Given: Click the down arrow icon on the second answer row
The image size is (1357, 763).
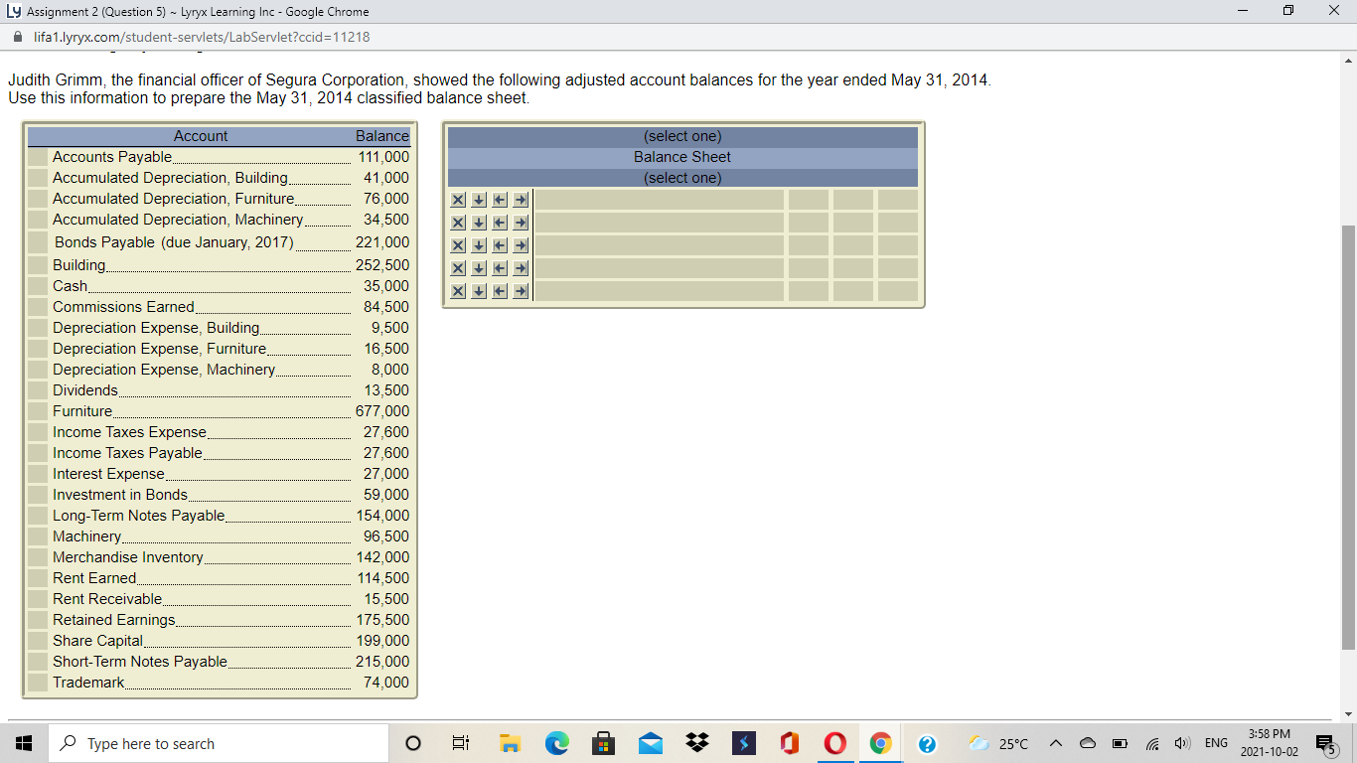Looking at the screenshot, I should pyautogui.click(x=478, y=222).
